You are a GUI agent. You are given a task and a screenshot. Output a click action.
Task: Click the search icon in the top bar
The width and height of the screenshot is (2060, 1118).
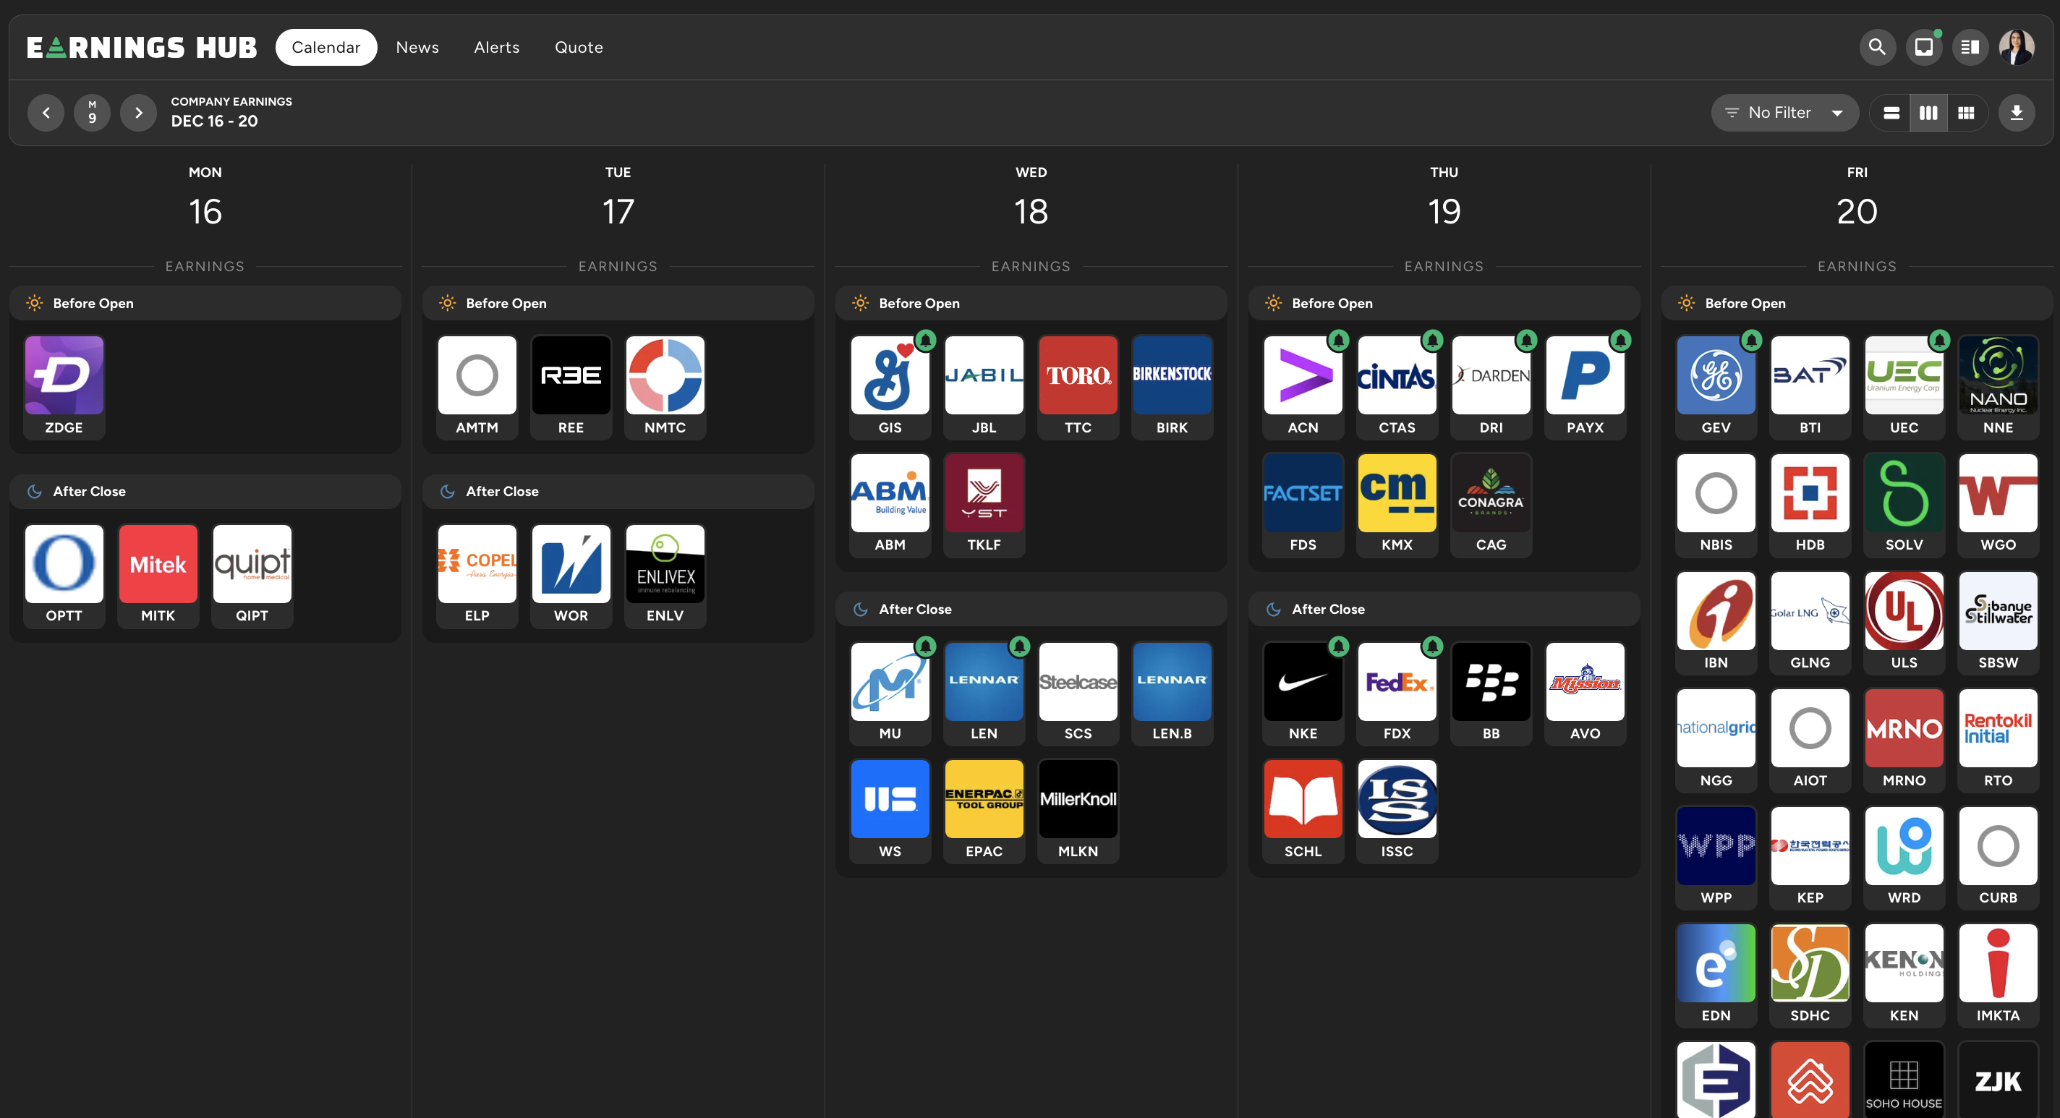pos(1876,47)
